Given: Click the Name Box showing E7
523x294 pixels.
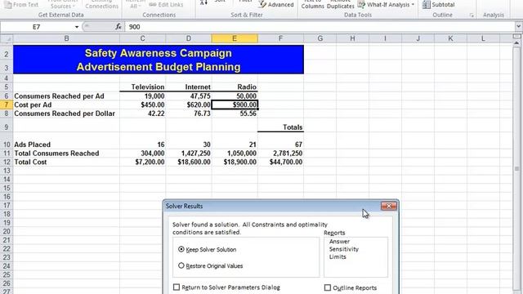Looking at the screenshot, I should [36, 27].
